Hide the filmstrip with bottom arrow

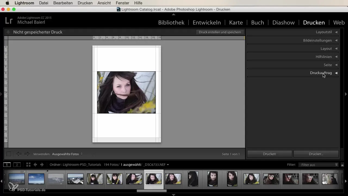174,195
